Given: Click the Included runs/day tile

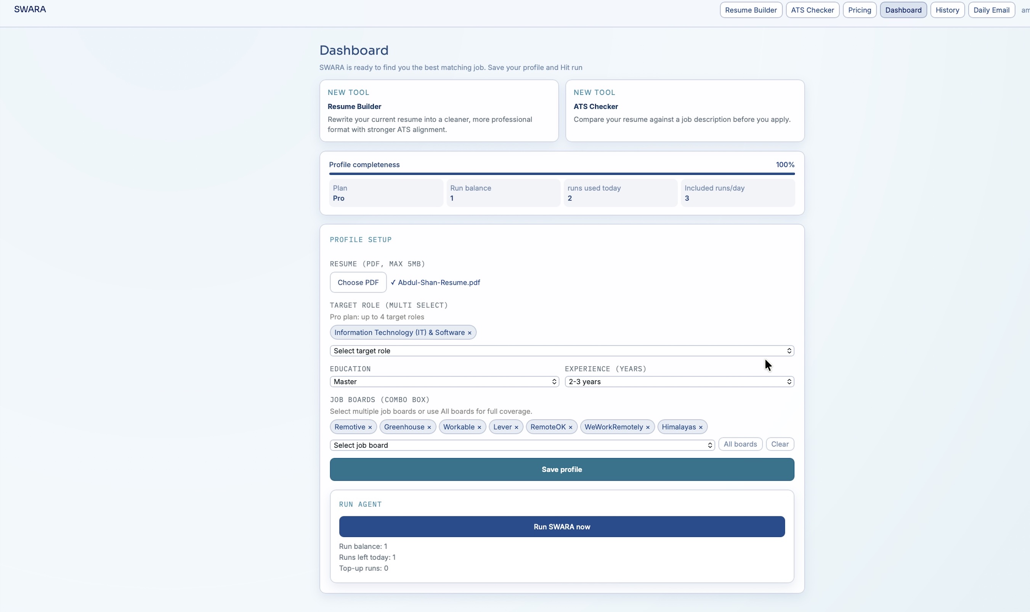Looking at the screenshot, I should [x=738, y=193].
